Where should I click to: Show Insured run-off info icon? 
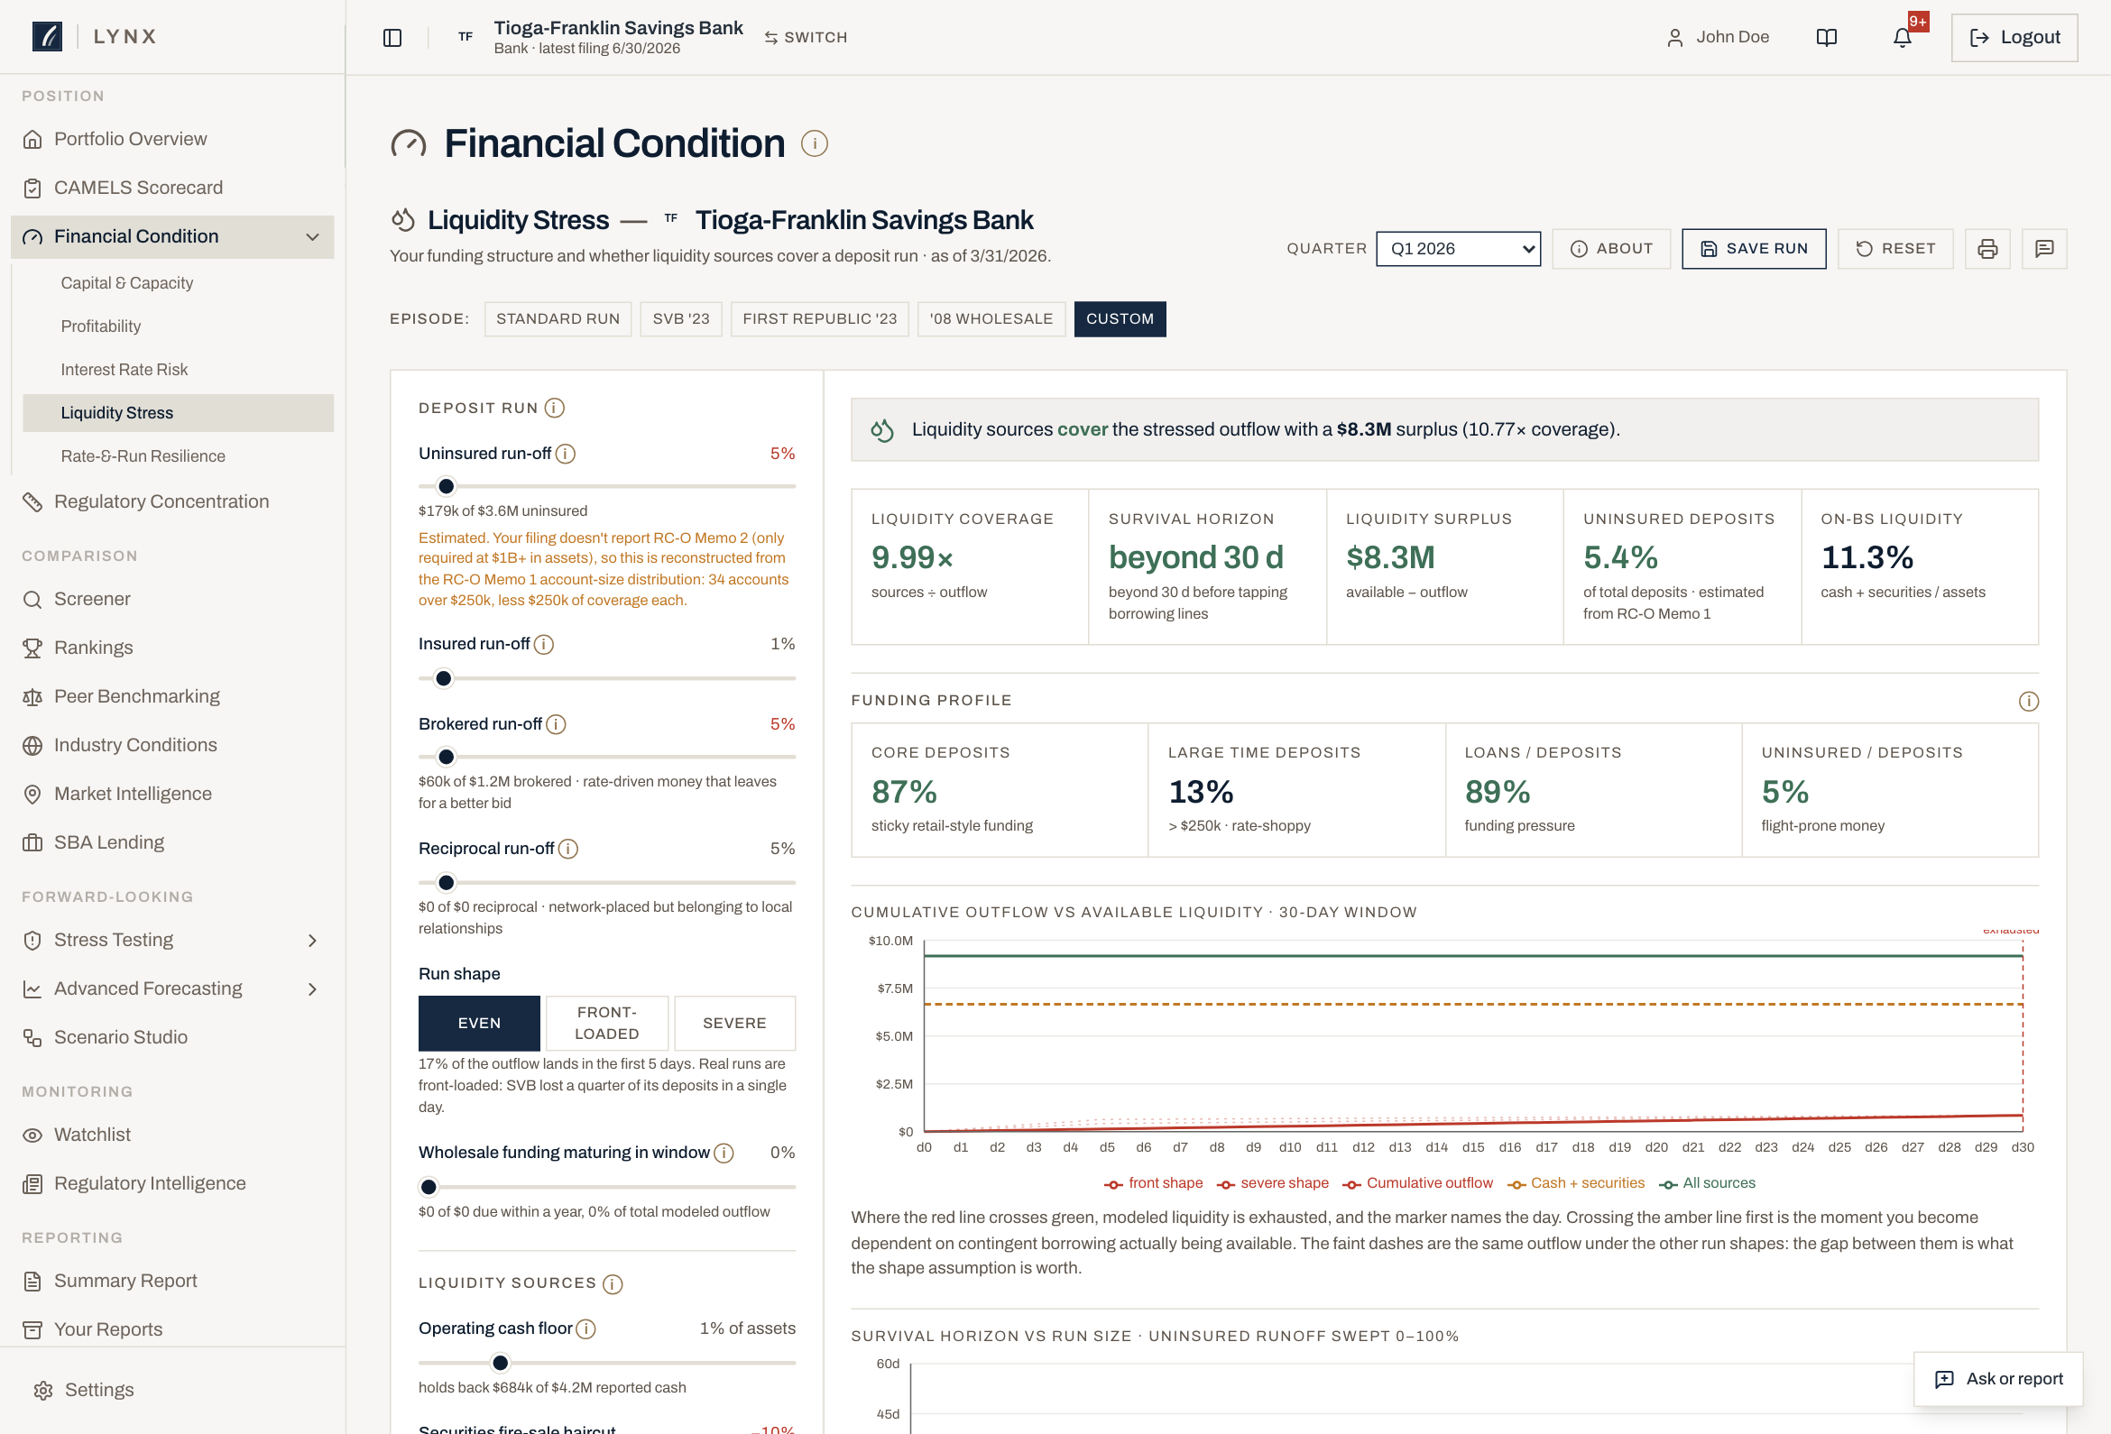click(x=543, y=644)
